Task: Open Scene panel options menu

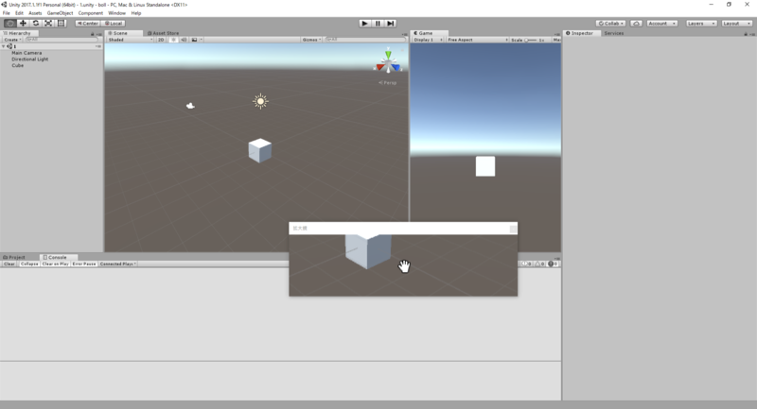Action: (x=405, y=34)
